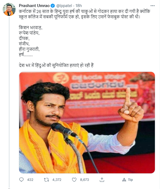The height and width of the screenshot is (189, 160).
Task: Click the 4,372 retweets count
Action: coord(57,180)
